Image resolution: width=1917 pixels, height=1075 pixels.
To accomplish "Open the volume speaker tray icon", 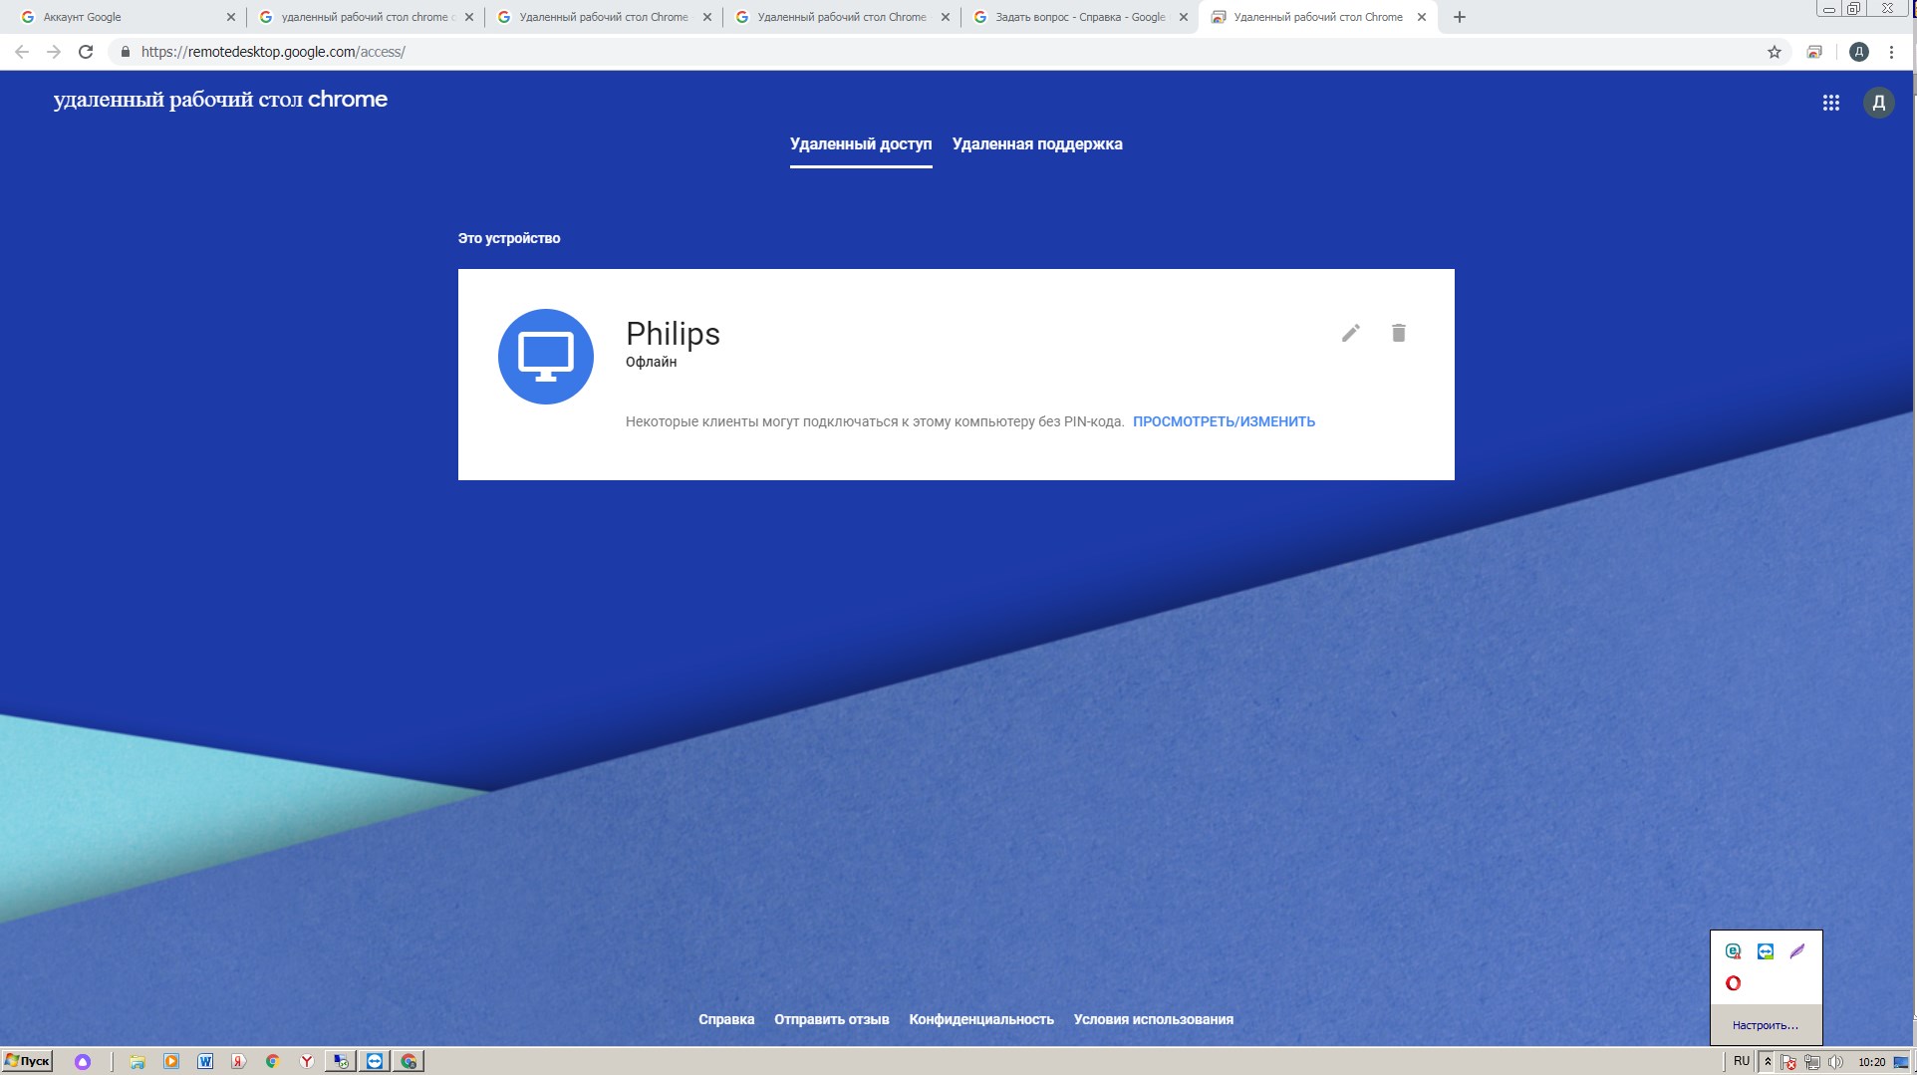I will click(x=1835, y=1062).
